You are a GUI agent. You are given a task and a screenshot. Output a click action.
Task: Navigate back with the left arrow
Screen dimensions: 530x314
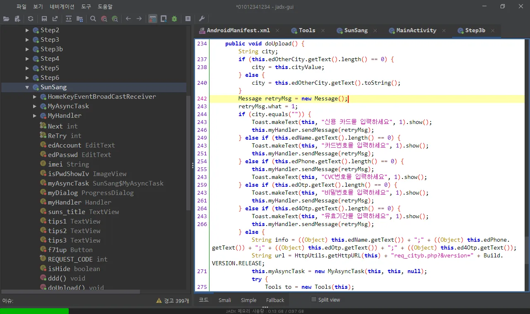tap(128, 19)
